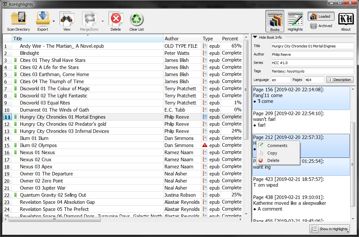The image size is (359, 237).
Task: Click the Show in Highlights button
Action: 329,229
